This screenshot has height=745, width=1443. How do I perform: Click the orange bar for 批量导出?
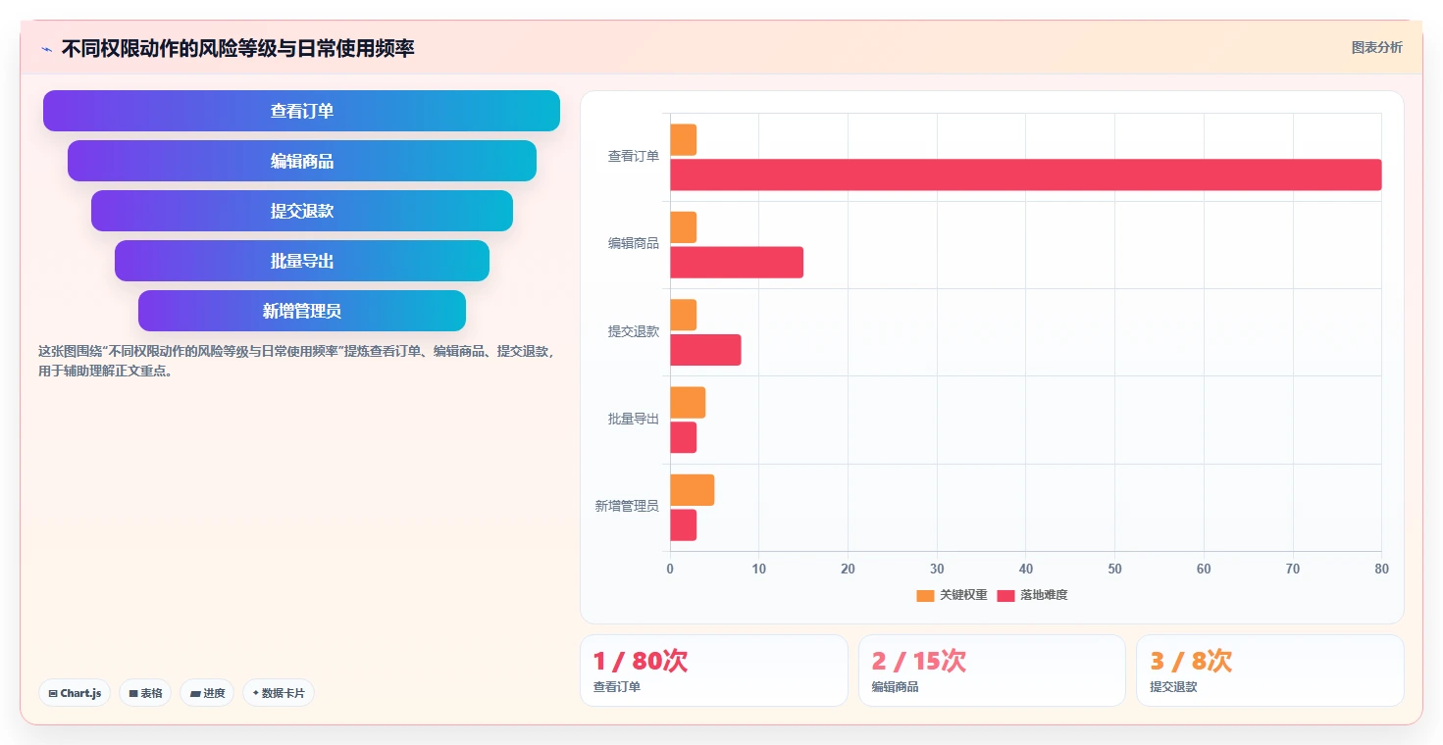688,403
